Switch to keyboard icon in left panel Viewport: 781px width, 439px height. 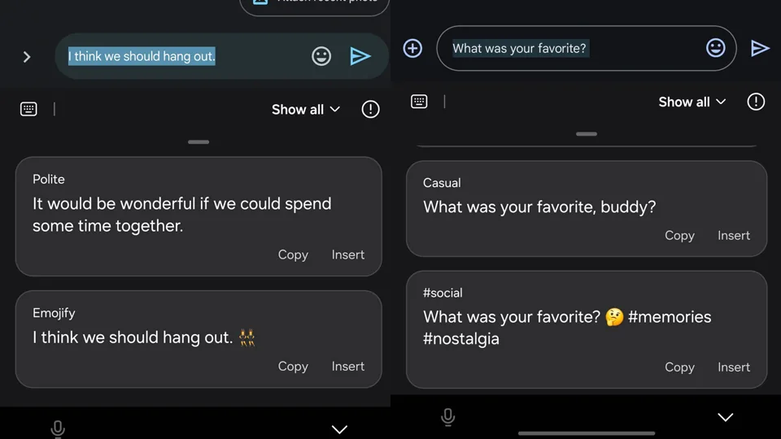tap(28, 109)
